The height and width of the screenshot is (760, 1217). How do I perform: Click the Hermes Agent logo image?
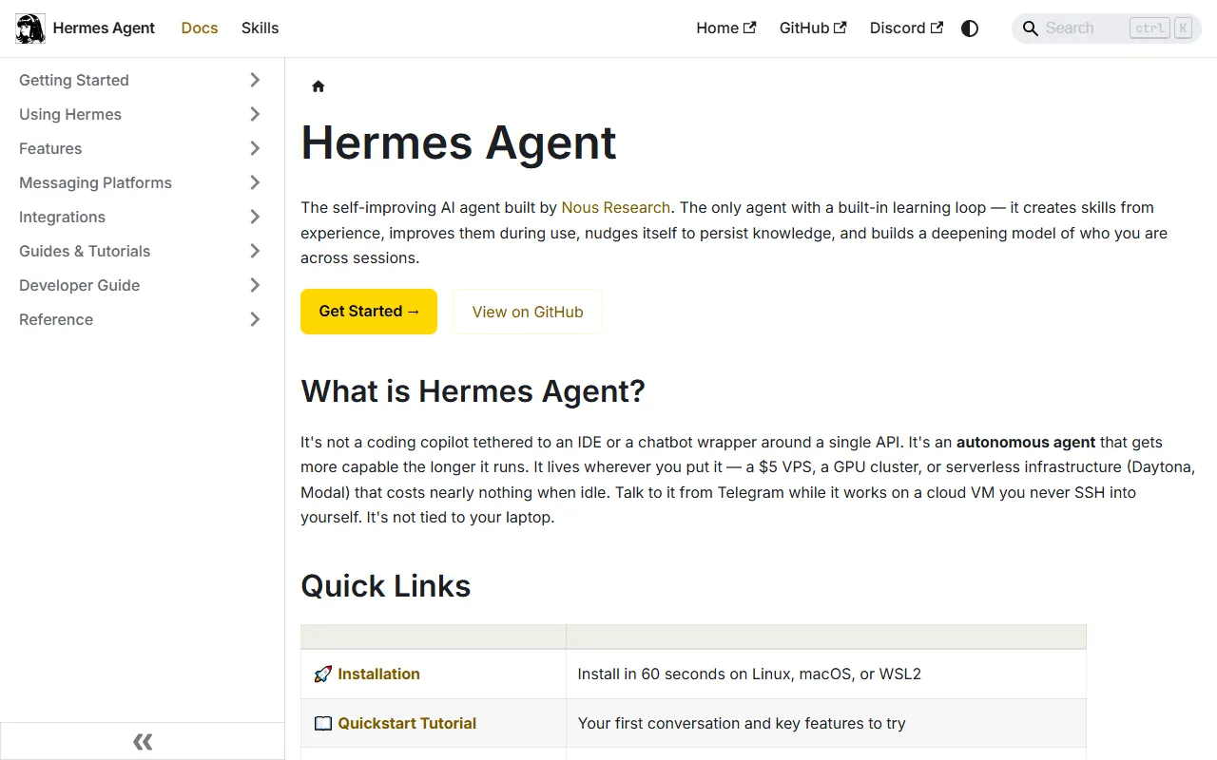tap(30, 28)
